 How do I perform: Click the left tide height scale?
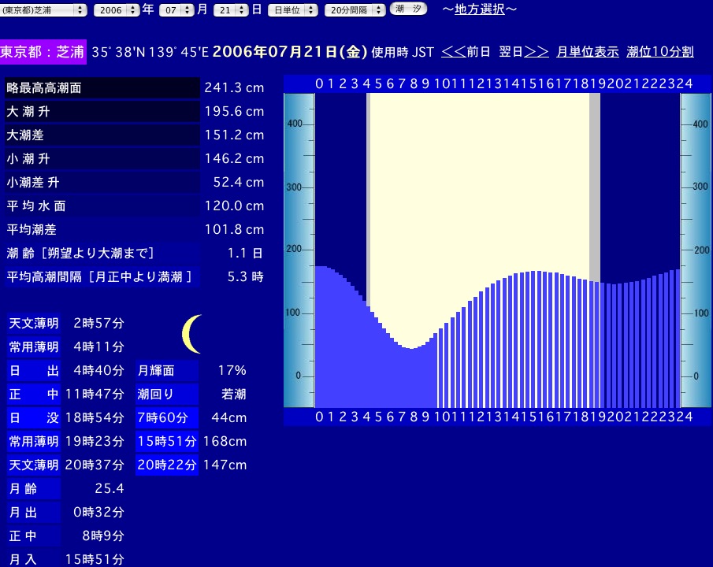[299, 250]
